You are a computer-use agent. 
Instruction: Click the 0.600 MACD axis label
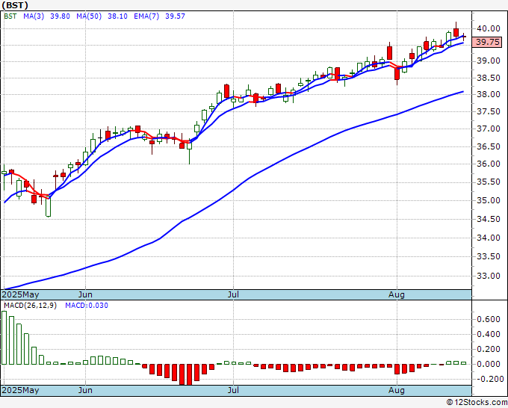click(x=489, y=319)
